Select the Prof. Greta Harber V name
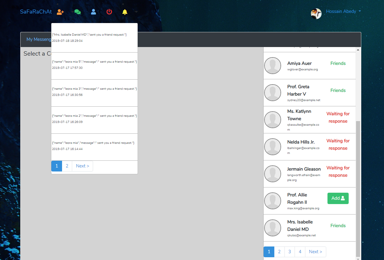This screenshot has height=260, width=384. 298,90
